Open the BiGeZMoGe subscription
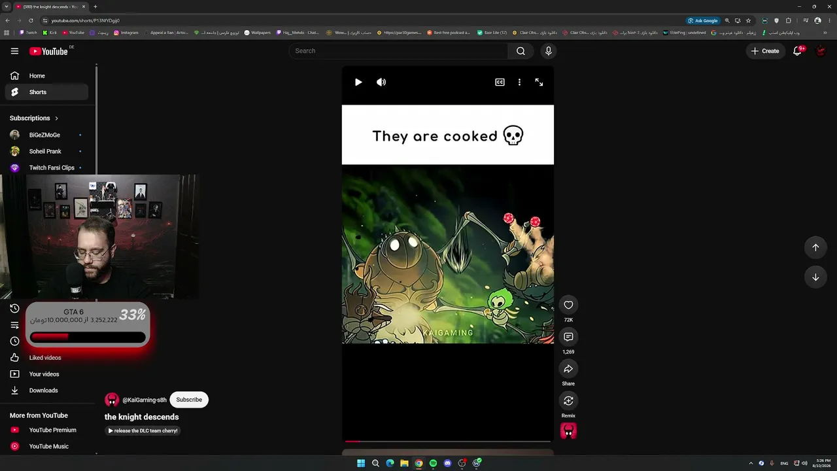 coord(46,135)
